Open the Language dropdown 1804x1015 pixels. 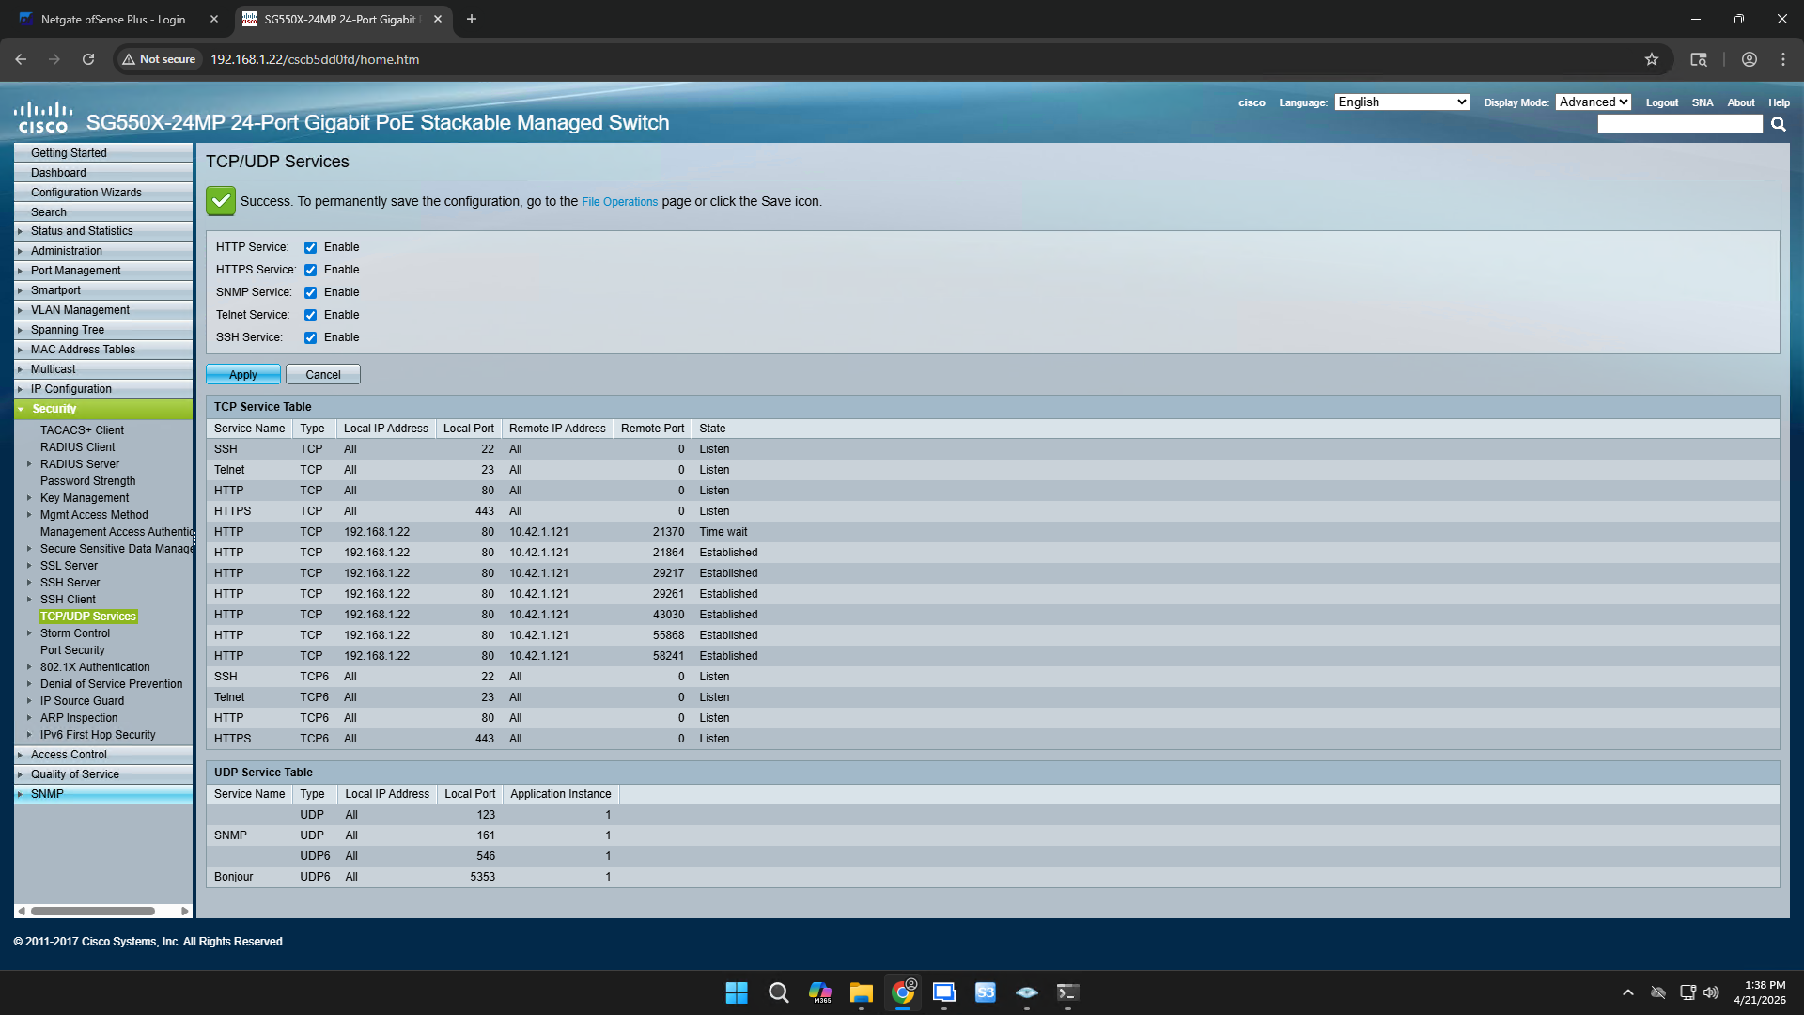[1402, 102]
